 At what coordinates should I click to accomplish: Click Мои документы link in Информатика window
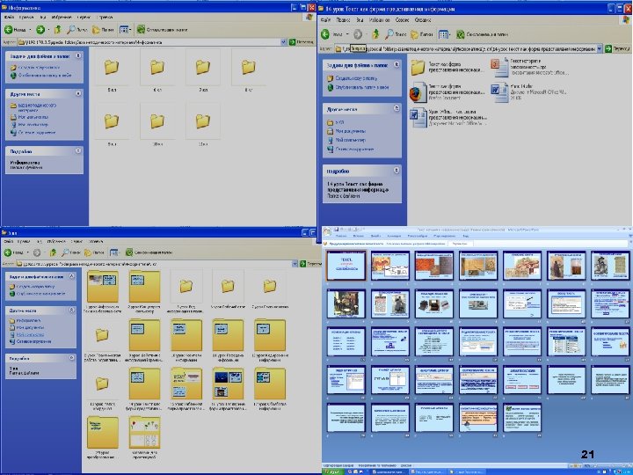(30, 117)
